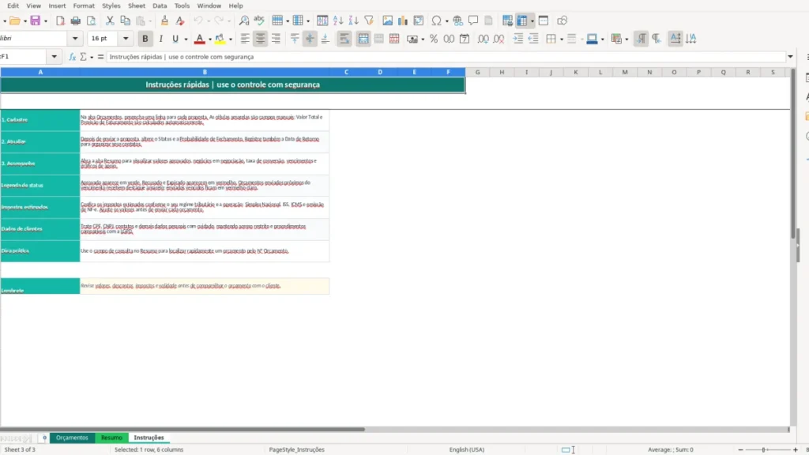Toggle Wrap Text button
The image size is (809, 455).
coord(344,39)
